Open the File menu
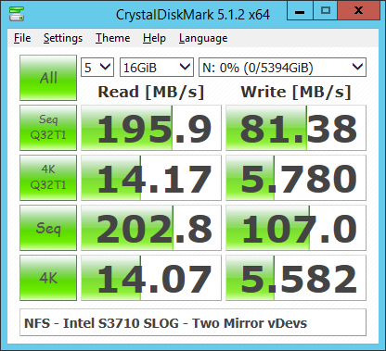This screenshot has height=351, width=386. click(x=22, y=38)
